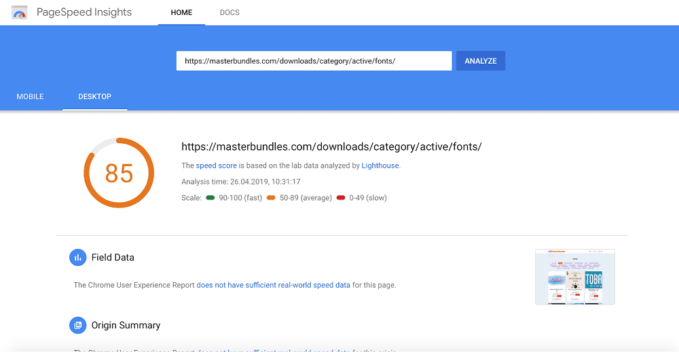This screenshot has width=679, height=352.
Task: Select the DESKTOP results tab
Action: pos(95,96)
